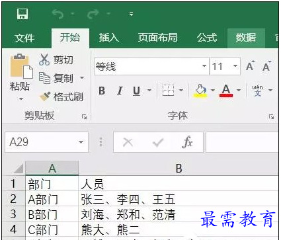Click the Decrease Font Size icon
The height and width of the screenshot is (240, 281).
(x=266, y=65)
